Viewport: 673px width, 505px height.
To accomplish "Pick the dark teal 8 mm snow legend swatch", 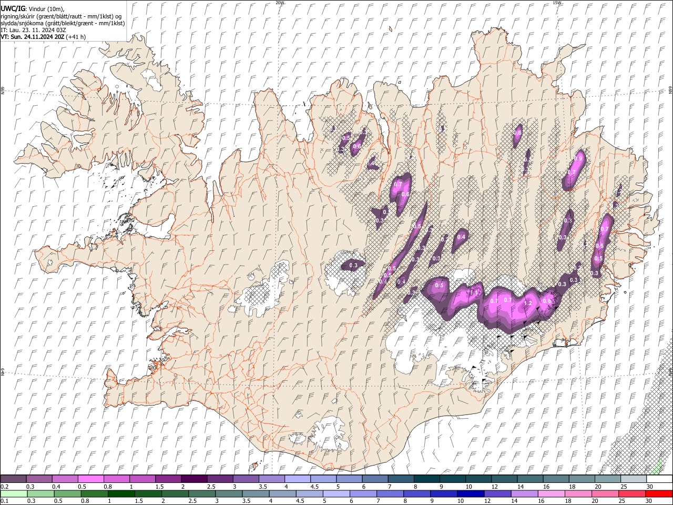I will click(426, 479).
